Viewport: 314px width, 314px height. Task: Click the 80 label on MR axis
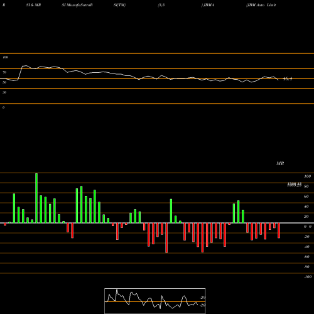[306, 187]
